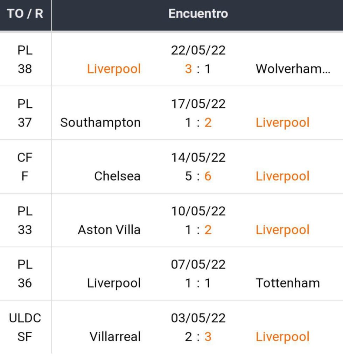
Task: Open the Southampton team link
Action: (x=100, y=122)
